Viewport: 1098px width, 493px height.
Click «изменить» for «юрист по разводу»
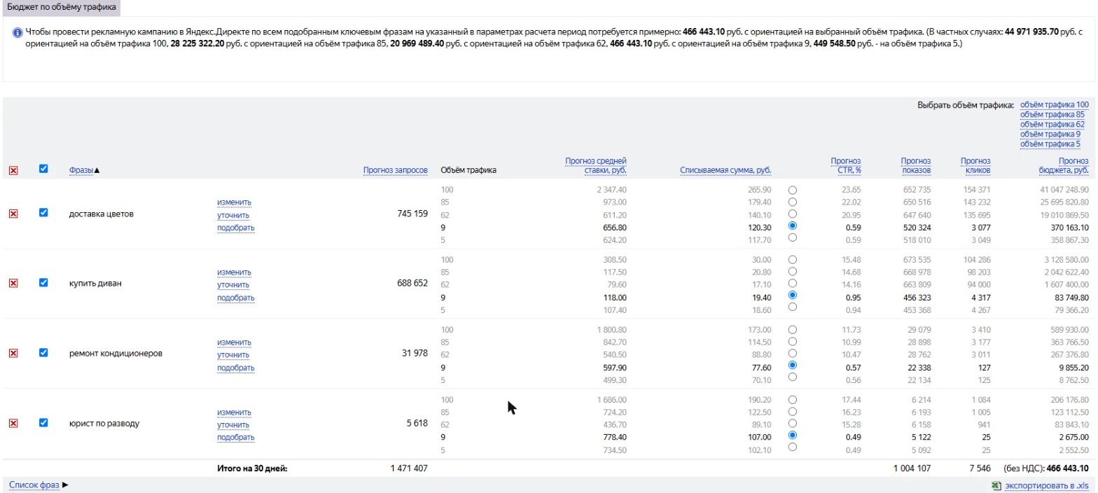(x=234, y=412)
